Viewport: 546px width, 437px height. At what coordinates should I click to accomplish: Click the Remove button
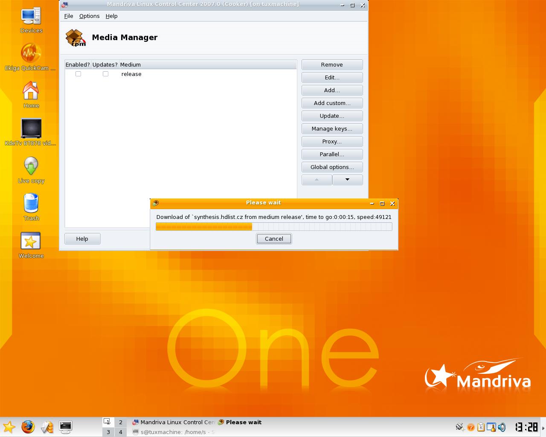[332, 64]
